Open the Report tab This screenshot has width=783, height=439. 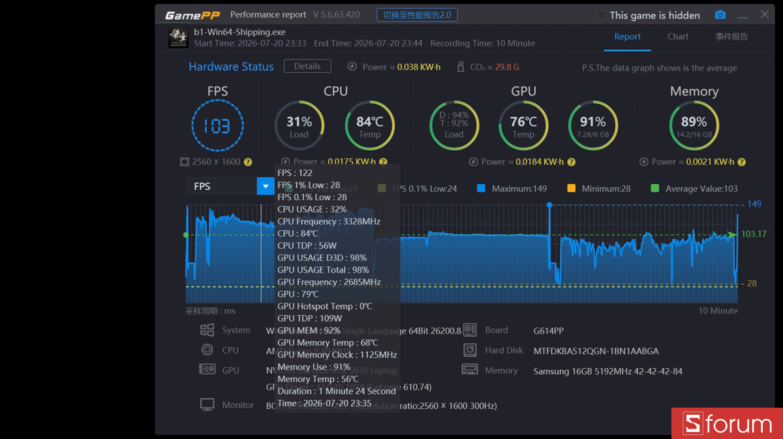(627, 37)
